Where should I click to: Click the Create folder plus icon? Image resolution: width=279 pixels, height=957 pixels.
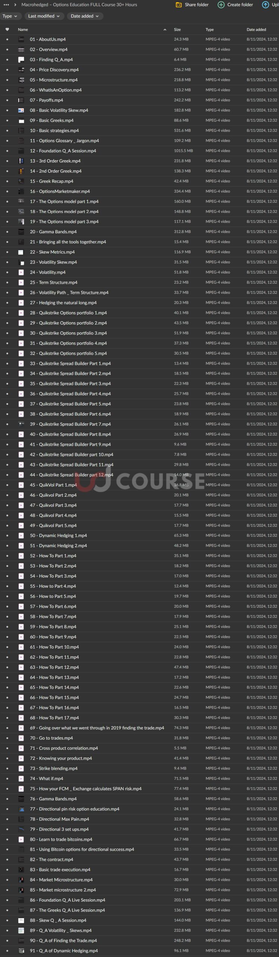pyautogui.click(x=221, y=5)
